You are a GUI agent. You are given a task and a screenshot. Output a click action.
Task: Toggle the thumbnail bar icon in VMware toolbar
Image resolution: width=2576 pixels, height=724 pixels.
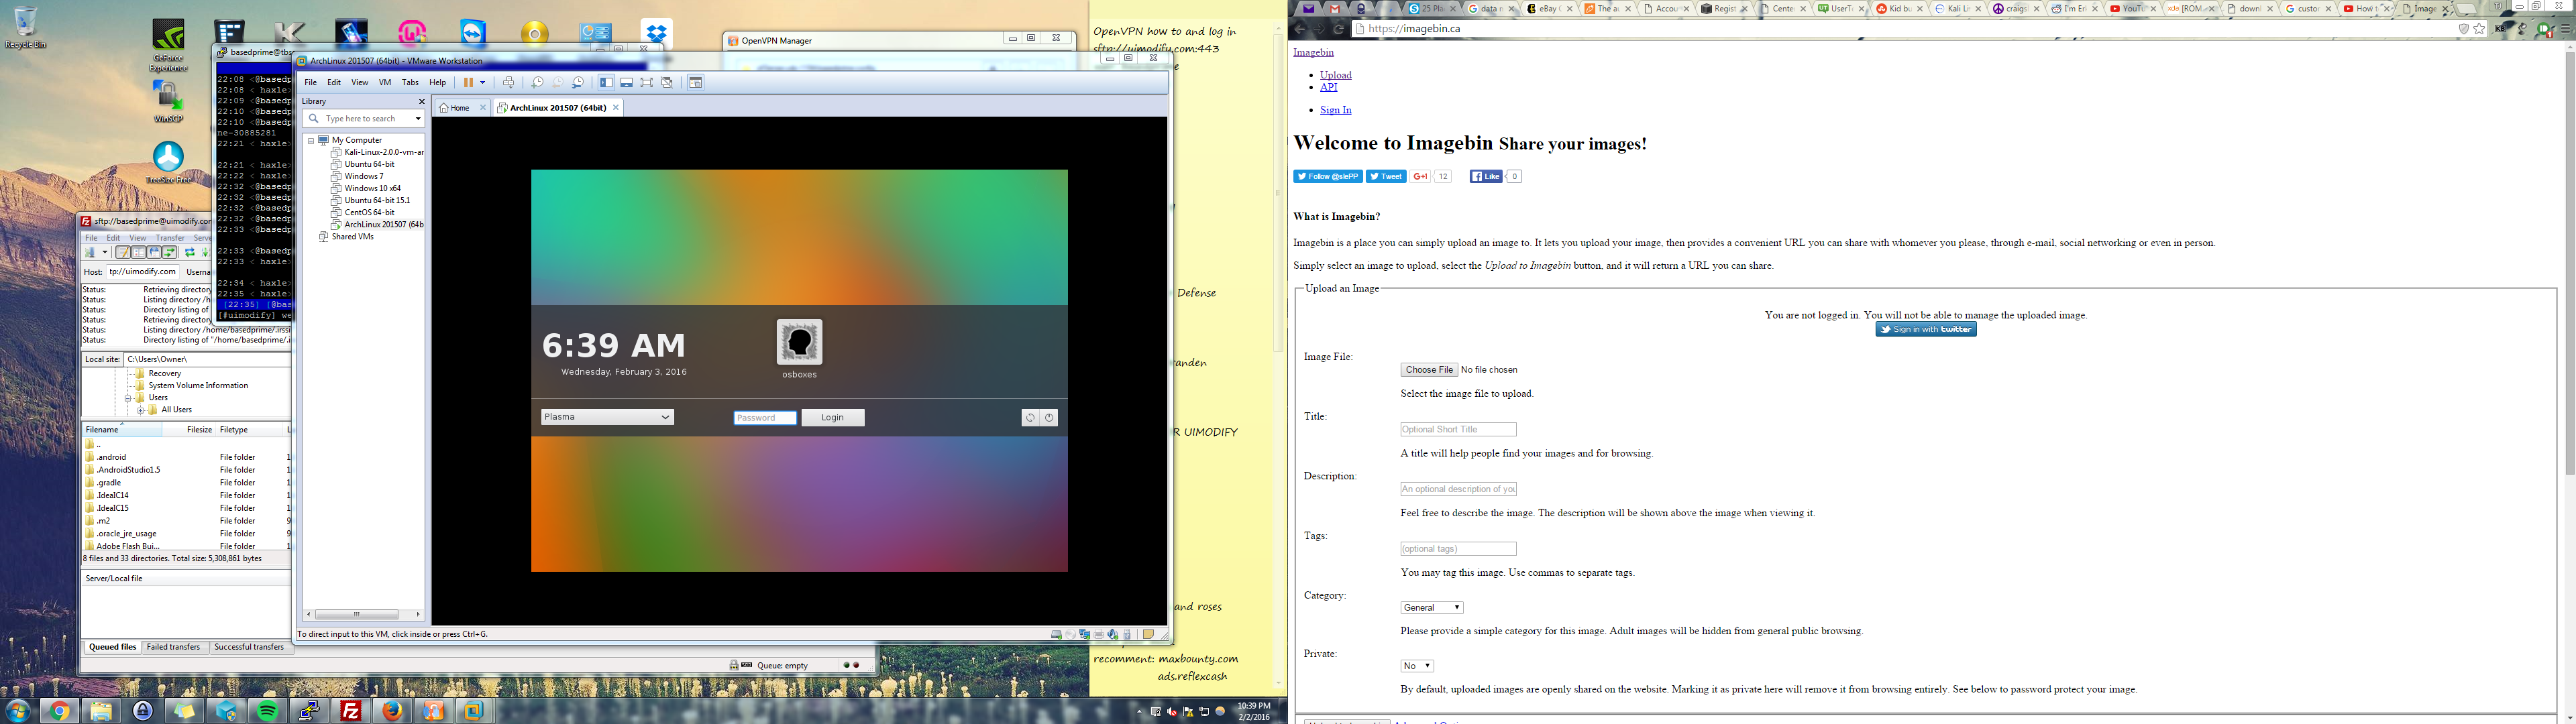click(x=627, y=83)
